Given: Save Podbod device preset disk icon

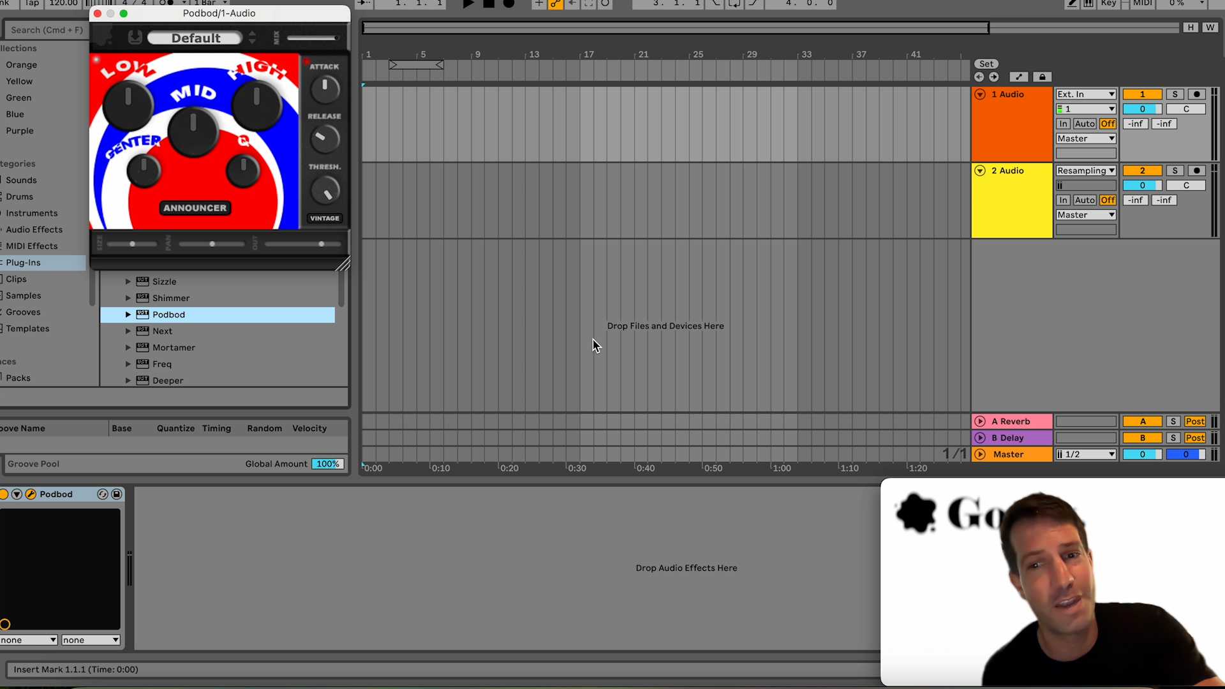Looking at the screenshot, I should tap(117, 494).
